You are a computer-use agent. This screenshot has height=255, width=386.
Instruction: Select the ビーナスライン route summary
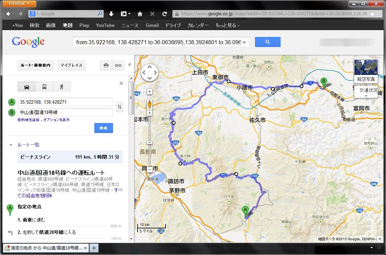click(70, 157)
